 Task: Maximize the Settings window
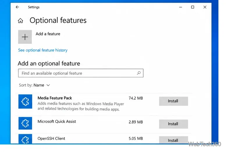point(193,7)
